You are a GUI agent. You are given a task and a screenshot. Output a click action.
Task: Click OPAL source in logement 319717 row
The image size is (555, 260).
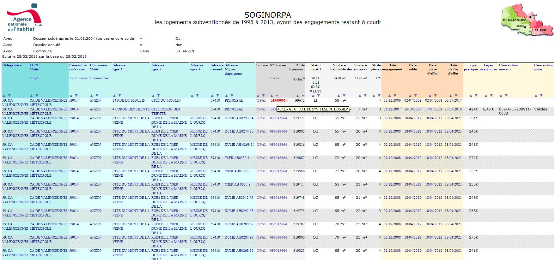(261, 185)
